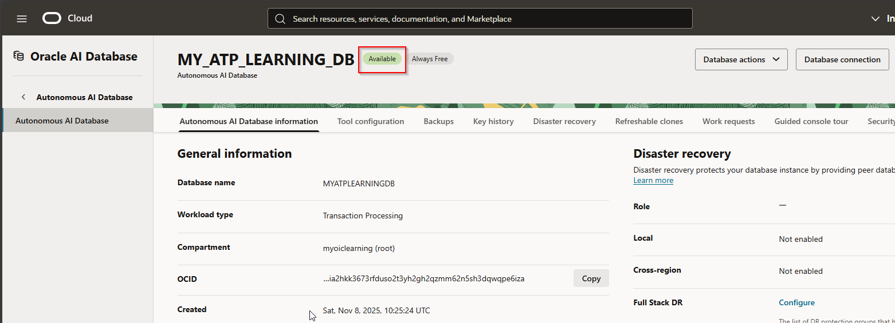Image resolution: width=895 pixels, height=323 pixels.
Task: Focus the search resources input field
Action: [487, 19]
